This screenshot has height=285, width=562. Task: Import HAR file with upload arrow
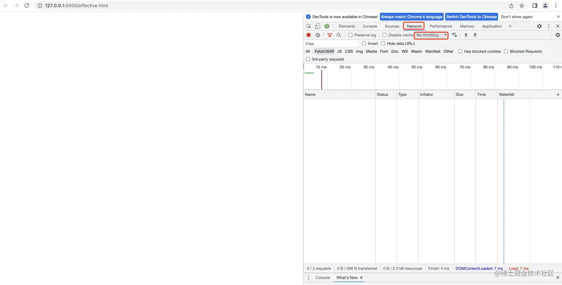(x=466, y=35)
